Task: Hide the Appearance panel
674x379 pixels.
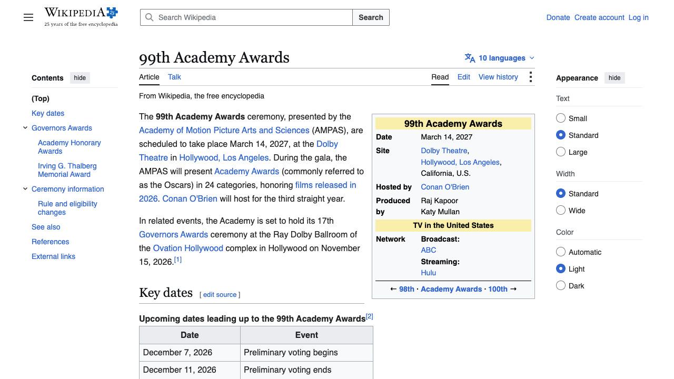Action: pos(614,78)
